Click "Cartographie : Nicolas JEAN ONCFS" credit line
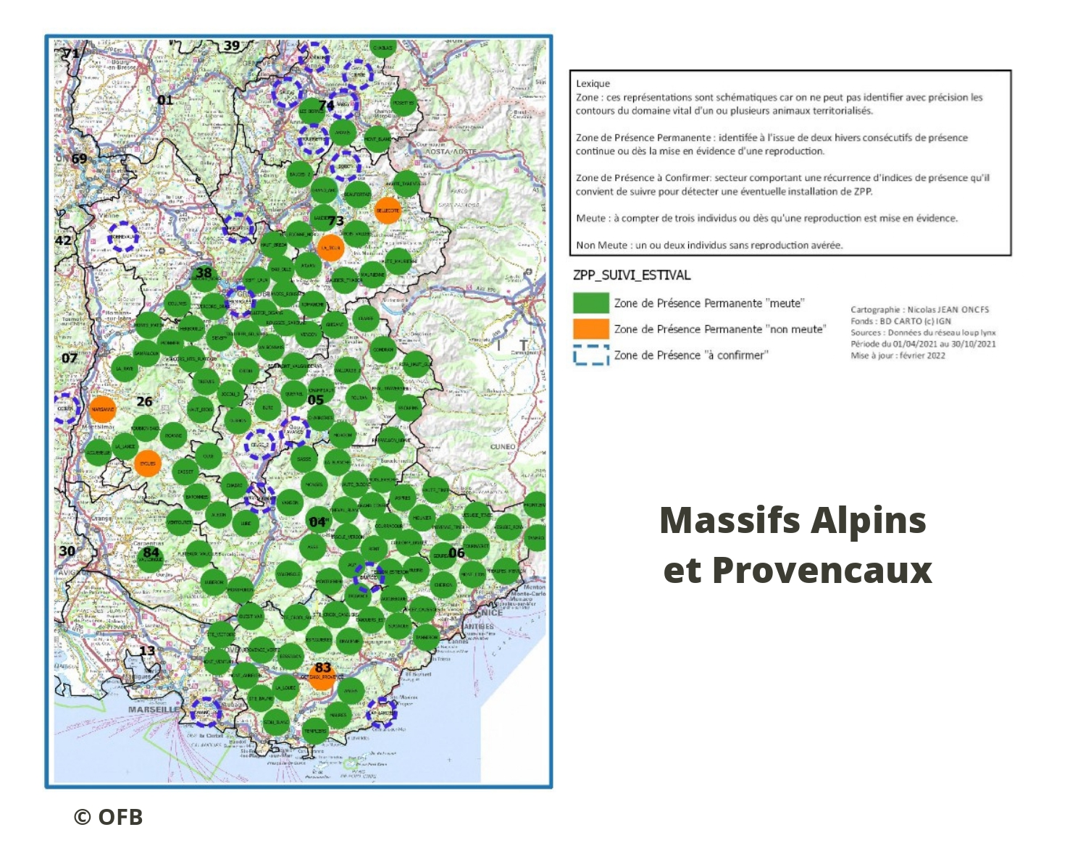Image resolution: width=1070 pixels, height=856 pixels. click(919, 309)
